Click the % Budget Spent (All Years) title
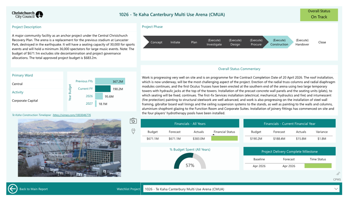348x201 pixels. click(x=190, y=149)
